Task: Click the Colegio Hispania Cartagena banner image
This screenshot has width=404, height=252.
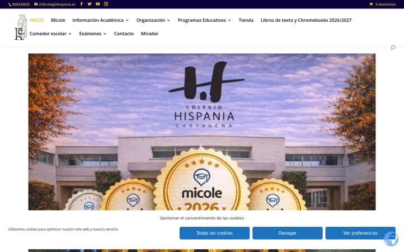Action: 202,132
